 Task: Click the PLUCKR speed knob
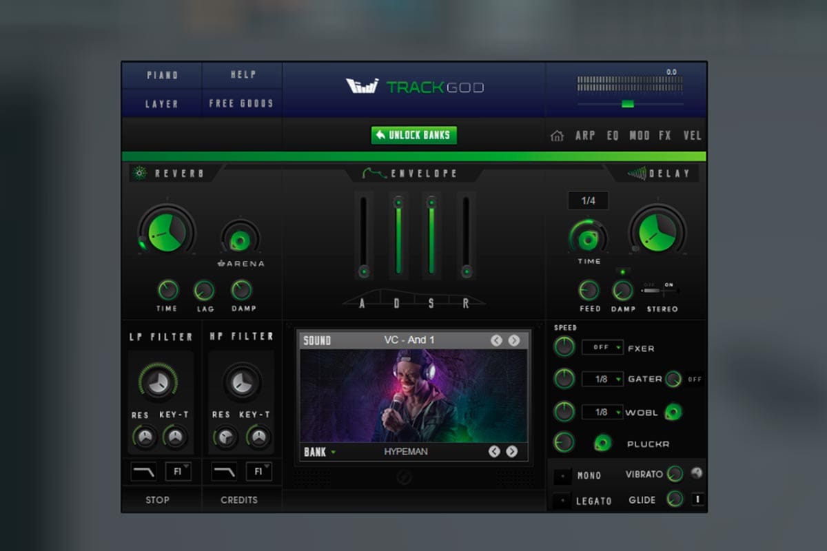pyautogui.click(x=564, y=442)
